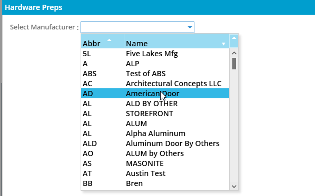
Task: Sort by the Abbr column header
Action: pos(103,41)
